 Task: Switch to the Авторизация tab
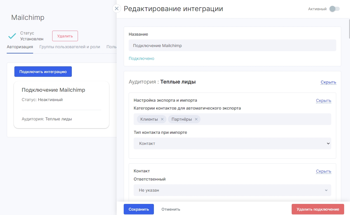20,47
